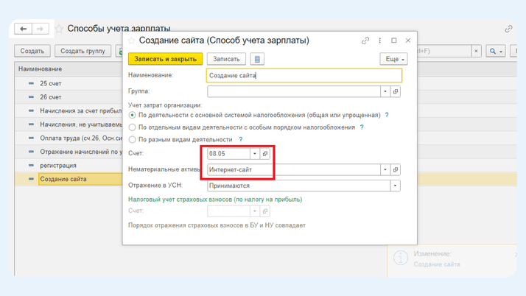Select the регистрация row
The width and height of the screenshot is (526, 296).
[69, 166]
